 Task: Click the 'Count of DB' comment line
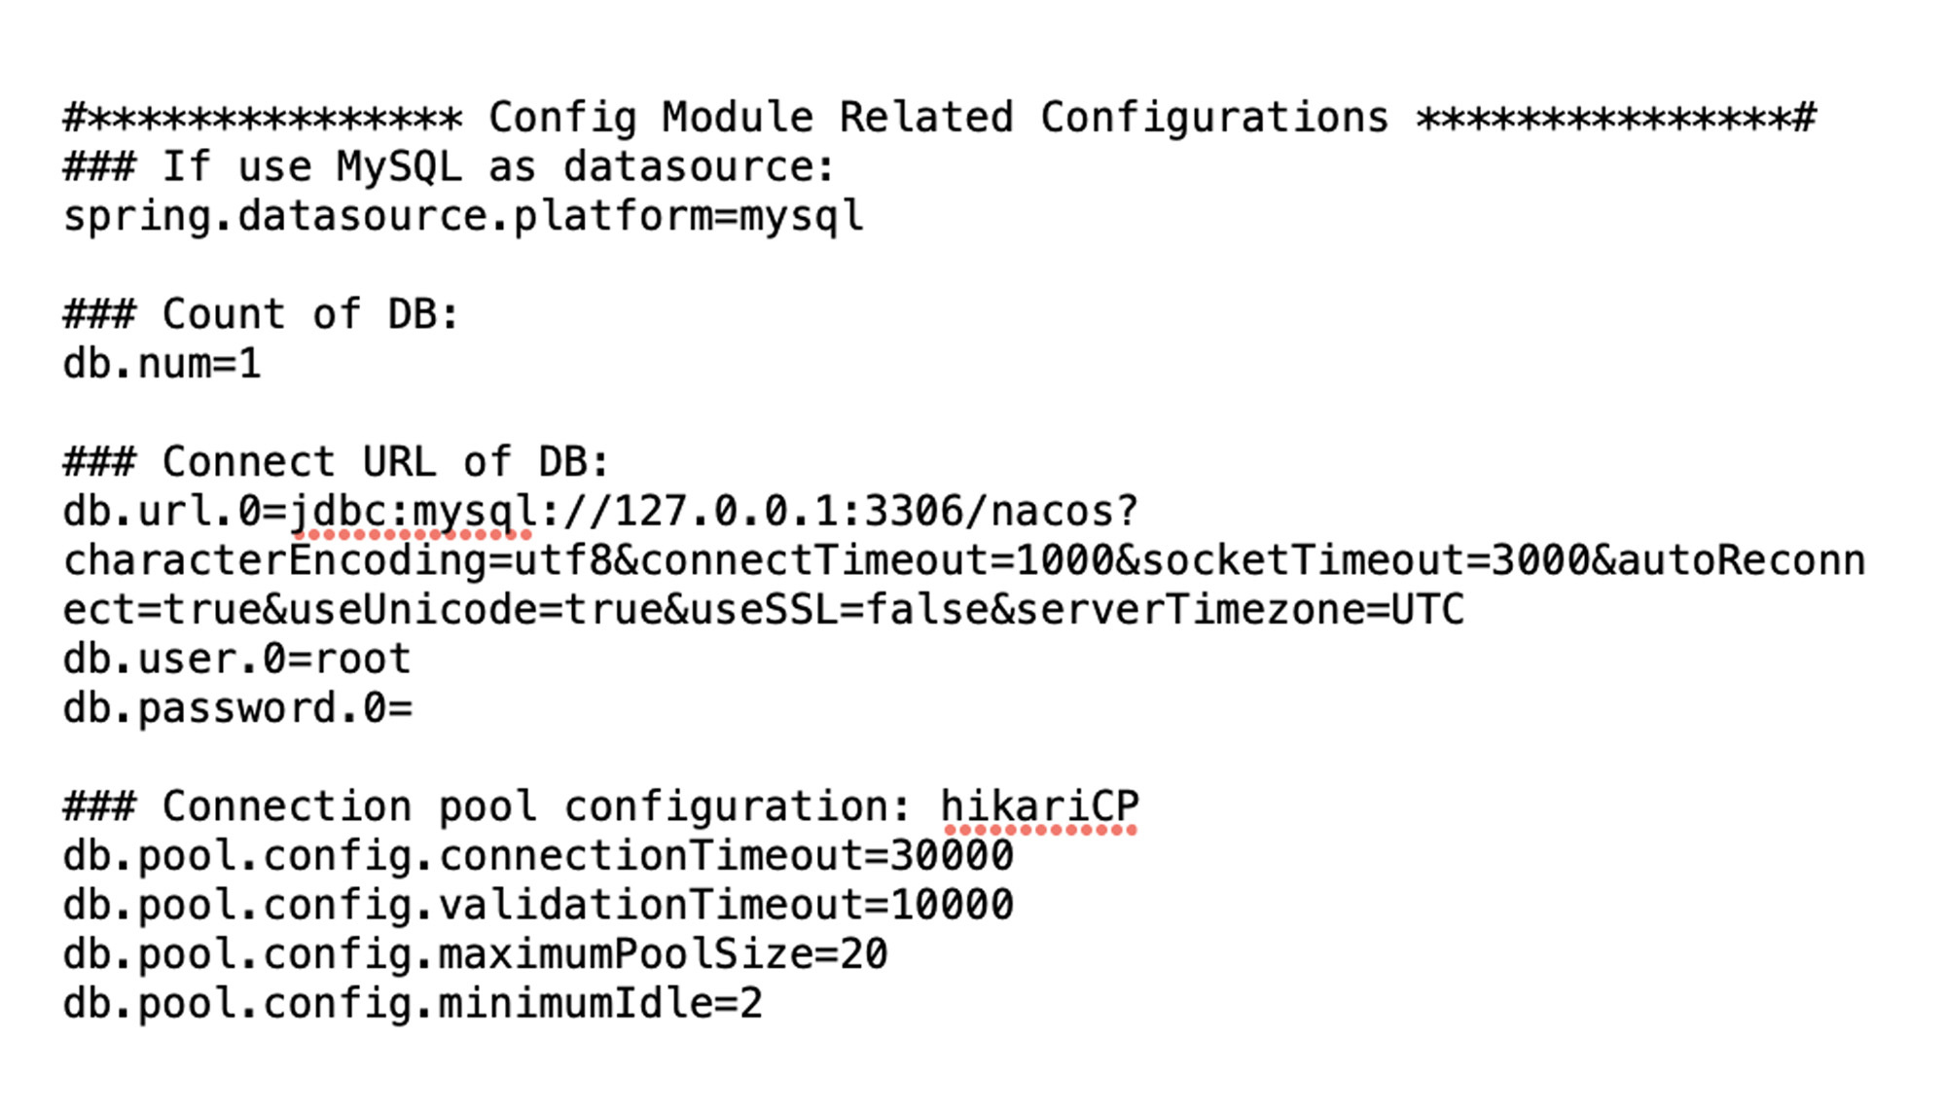pyautogui.click(x=261, y=314)
